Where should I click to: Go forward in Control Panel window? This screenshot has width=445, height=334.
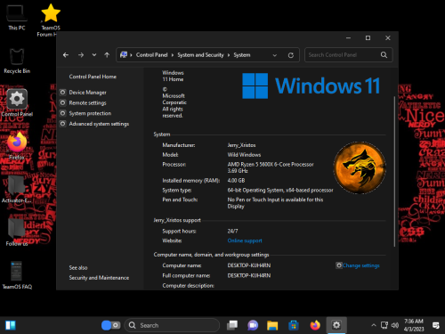[x=81, y=55]
